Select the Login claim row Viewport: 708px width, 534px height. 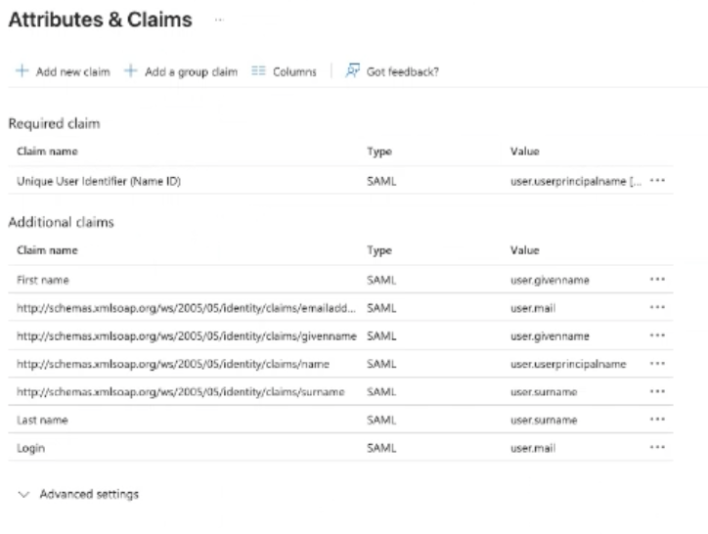tap(31, 446)
